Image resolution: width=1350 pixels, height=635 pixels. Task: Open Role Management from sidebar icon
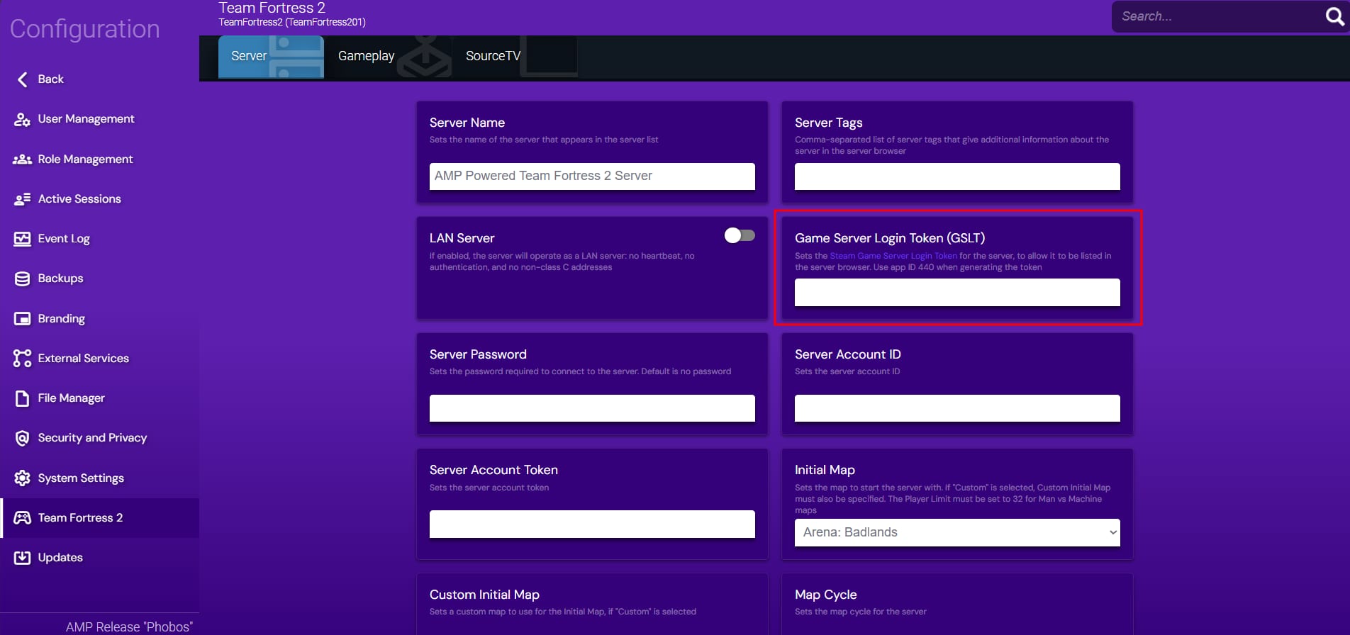23,159
